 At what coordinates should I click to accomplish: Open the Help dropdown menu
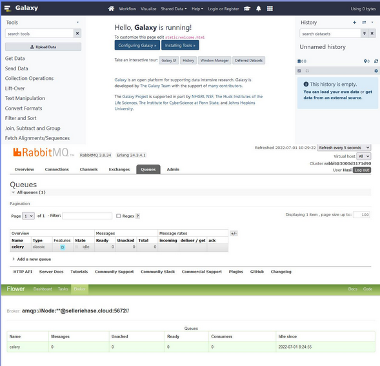click(197, 9)
